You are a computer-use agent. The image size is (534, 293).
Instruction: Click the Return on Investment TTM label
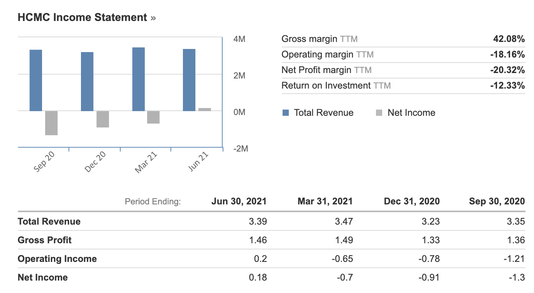tap(336, 85)
